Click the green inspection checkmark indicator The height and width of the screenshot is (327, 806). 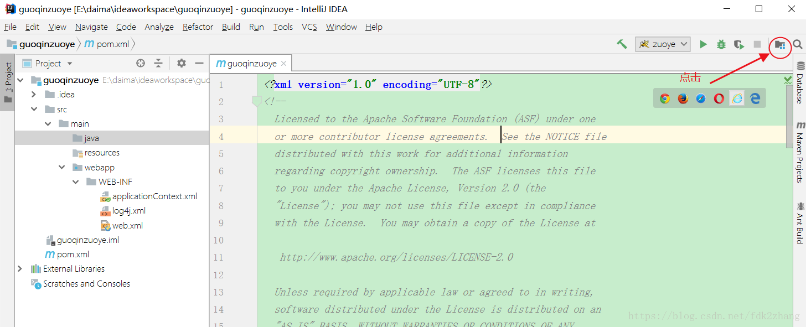click(x=788, y=81)
